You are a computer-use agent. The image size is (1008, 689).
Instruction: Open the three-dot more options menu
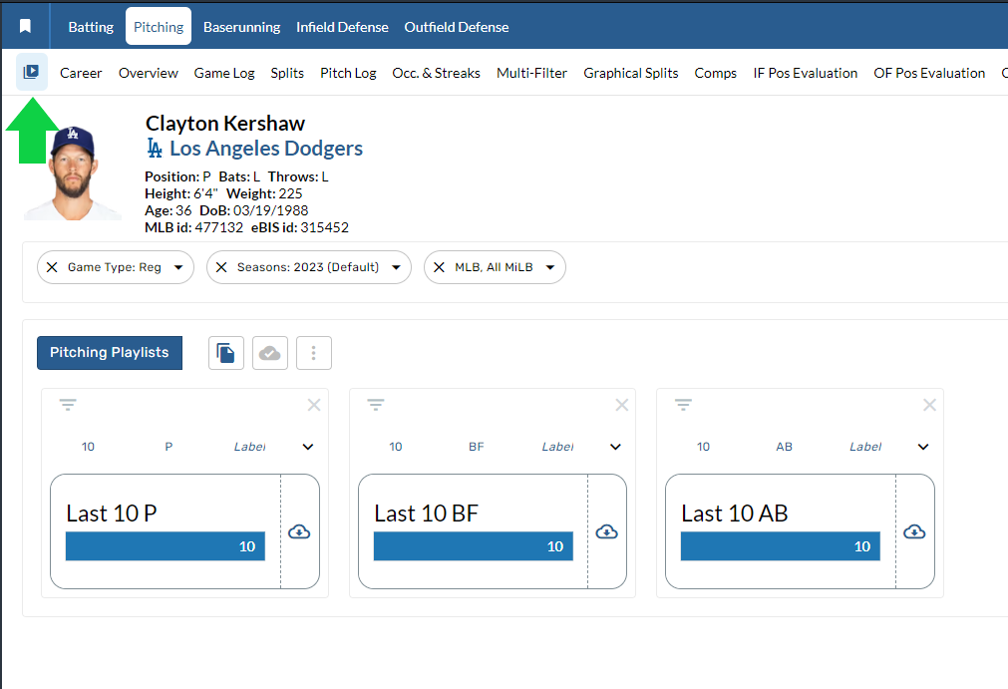click(x=314, y=353)
